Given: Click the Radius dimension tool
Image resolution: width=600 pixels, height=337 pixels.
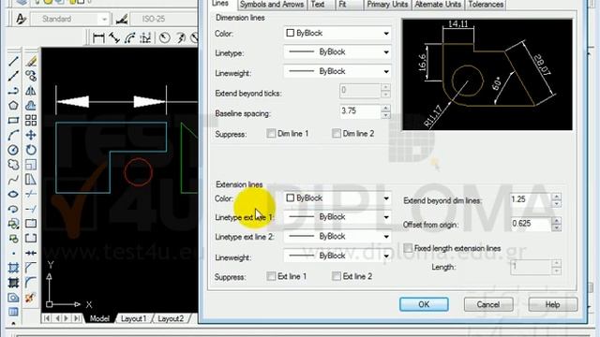Looking at the screenshot, I should (x=165, y=37).
